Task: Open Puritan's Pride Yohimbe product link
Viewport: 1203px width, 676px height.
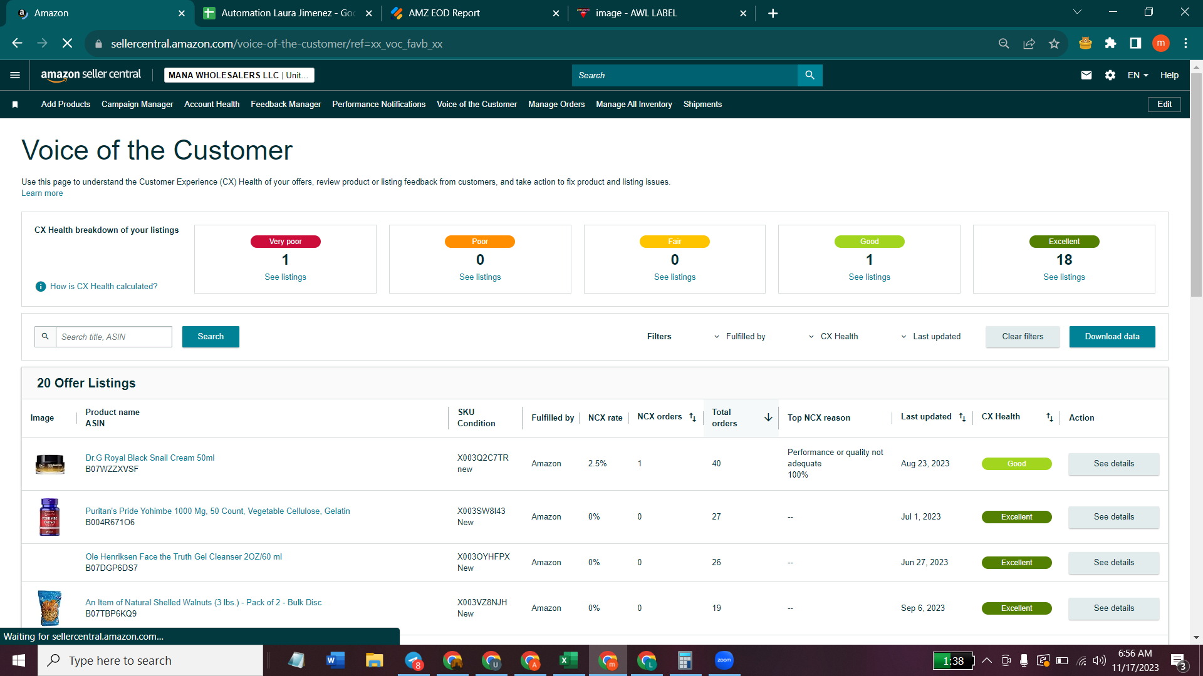Action: click(x=217, y=511)
